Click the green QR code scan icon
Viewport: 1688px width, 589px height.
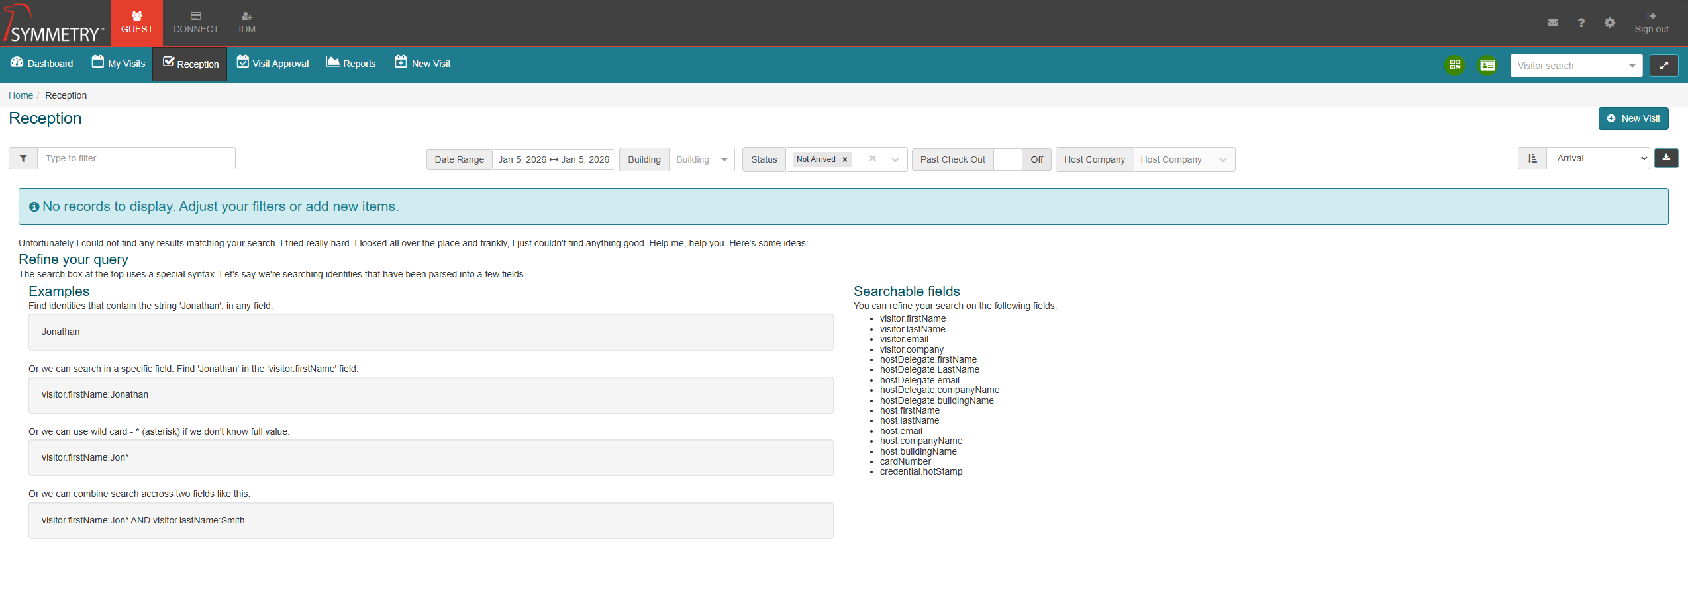1454,65
